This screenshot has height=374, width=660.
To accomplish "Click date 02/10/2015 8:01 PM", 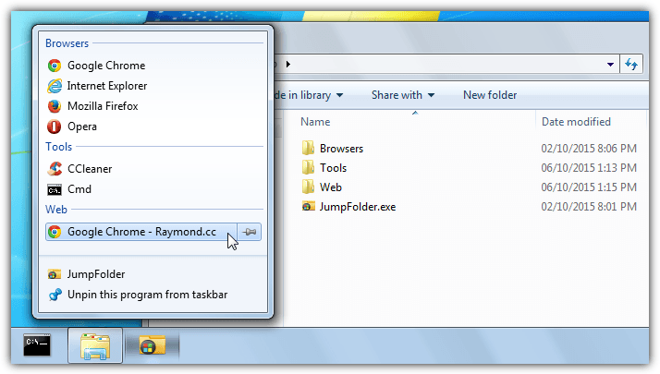I will (x=589, y=207).
